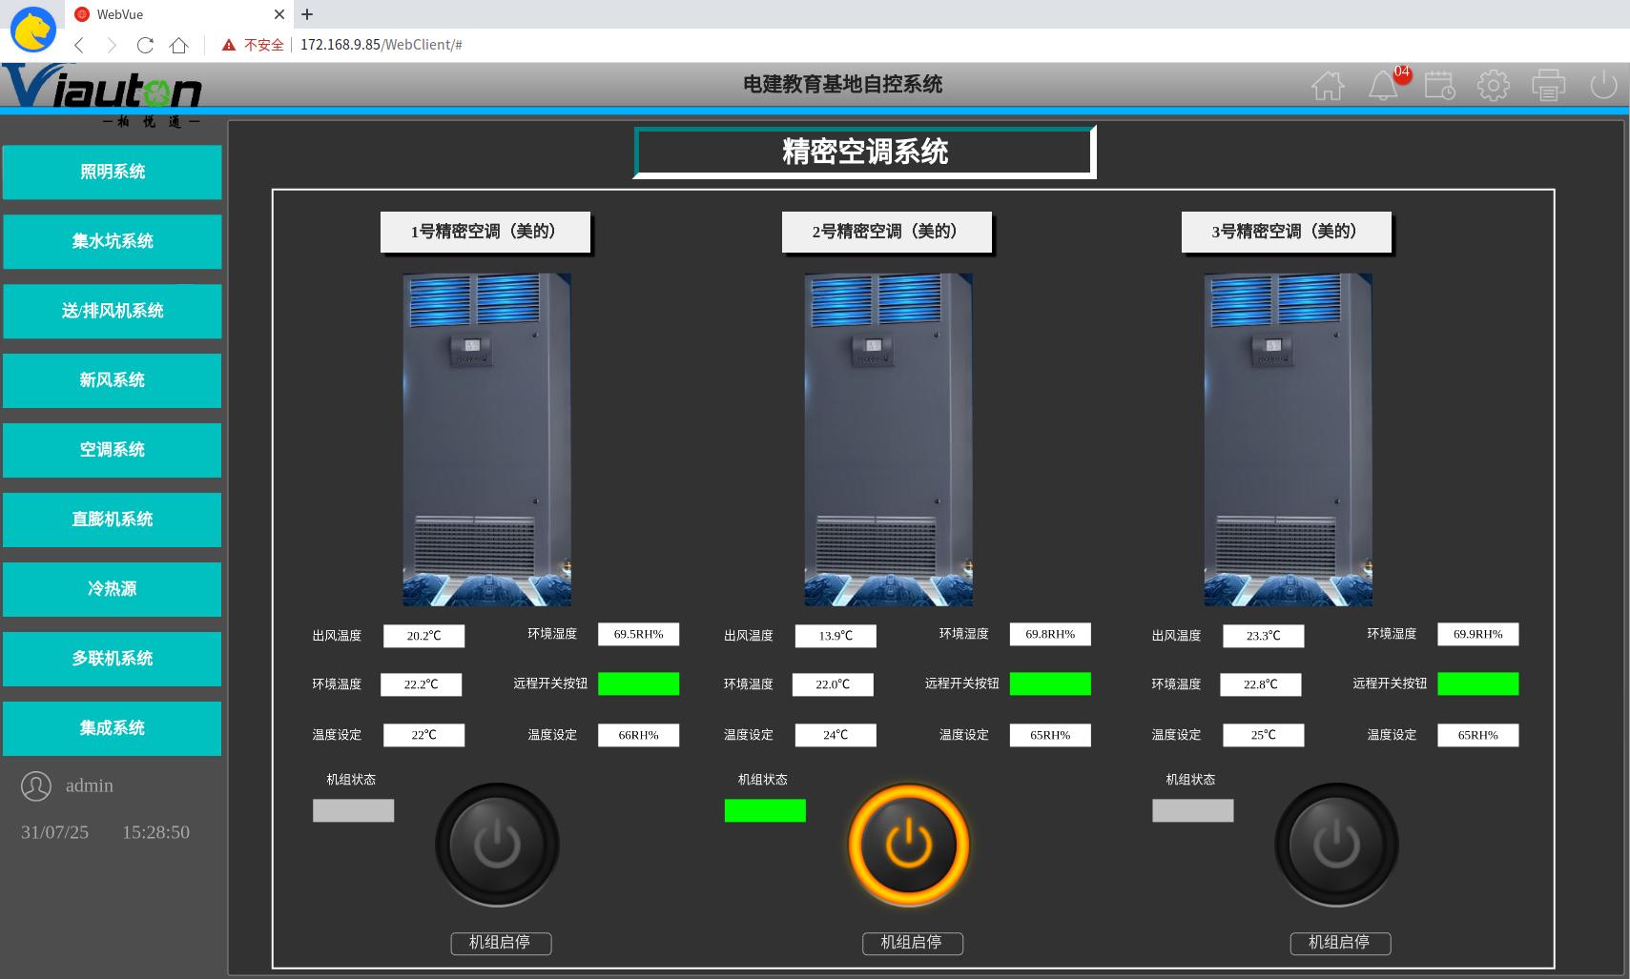Click unit 2 ambient temperature 22.0℃ value
This screenshot has height=979, width=1630.
tap(833, 684)
